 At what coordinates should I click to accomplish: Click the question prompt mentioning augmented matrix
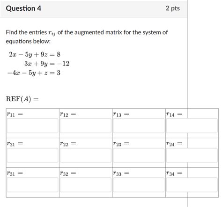[87, 37]
